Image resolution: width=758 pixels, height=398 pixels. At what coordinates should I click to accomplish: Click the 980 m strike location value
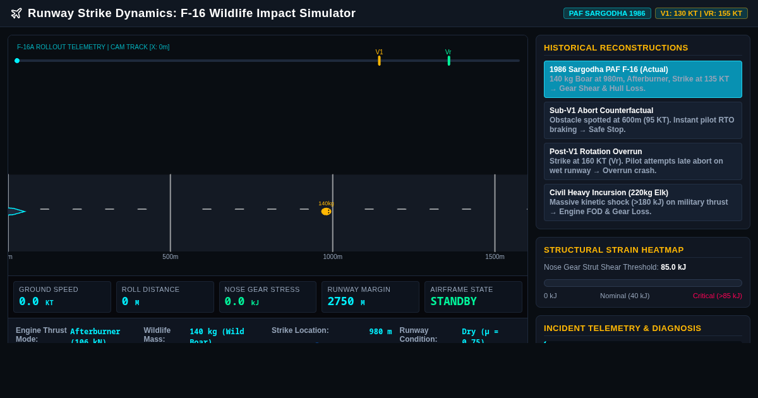tap(380, 332)
